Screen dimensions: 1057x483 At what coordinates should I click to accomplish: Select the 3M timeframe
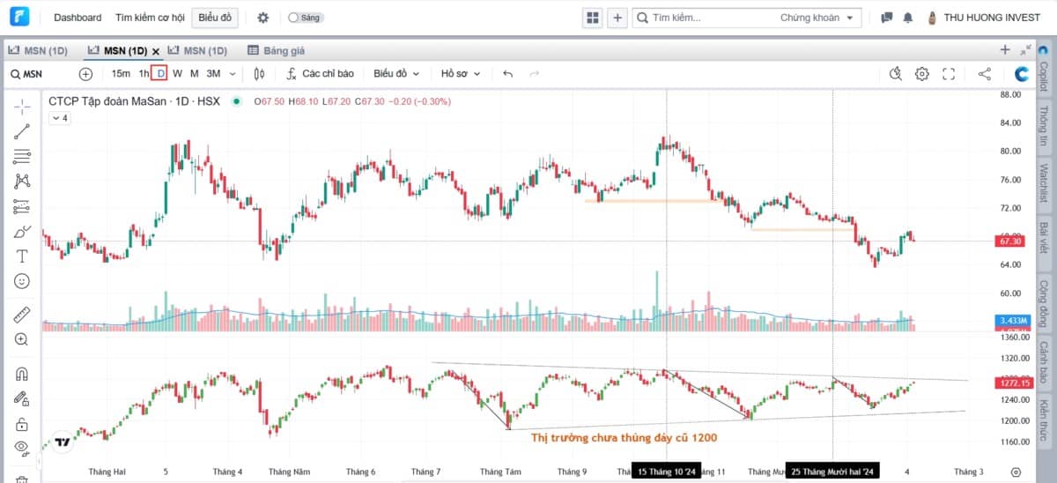point(213,74)
